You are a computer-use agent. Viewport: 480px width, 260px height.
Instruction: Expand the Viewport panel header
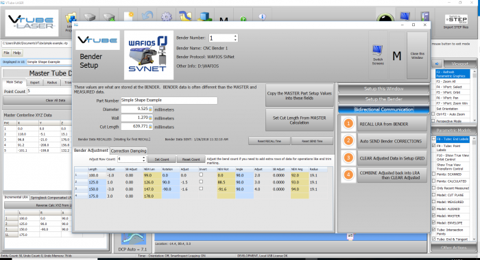coord(460,64)
